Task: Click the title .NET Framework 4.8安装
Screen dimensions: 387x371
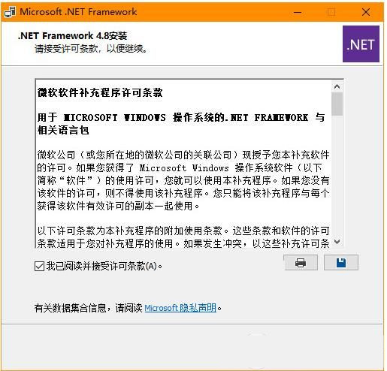Action: click(x=72, y=36)
